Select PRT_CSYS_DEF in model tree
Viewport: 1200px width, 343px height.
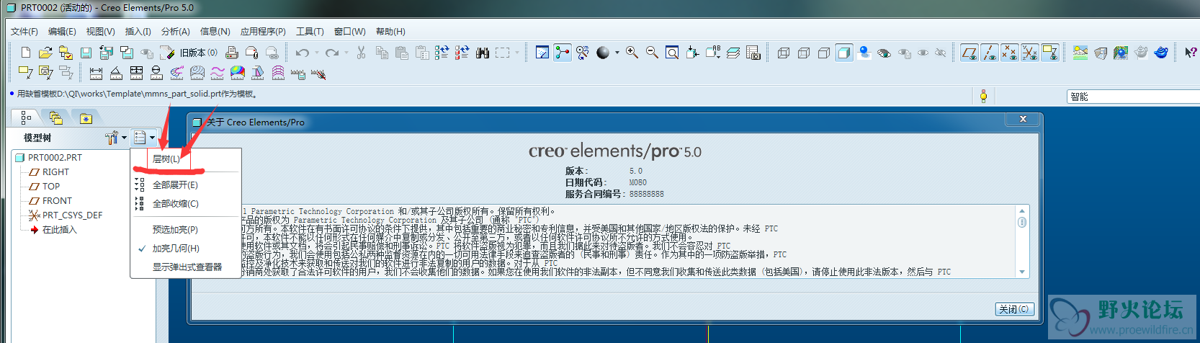click(x=66, y=215)
